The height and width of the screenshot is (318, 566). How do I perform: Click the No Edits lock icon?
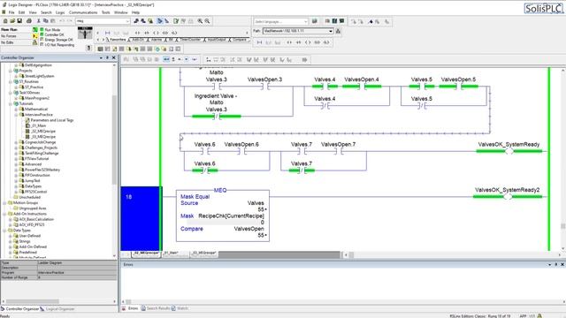pos(35,42)
